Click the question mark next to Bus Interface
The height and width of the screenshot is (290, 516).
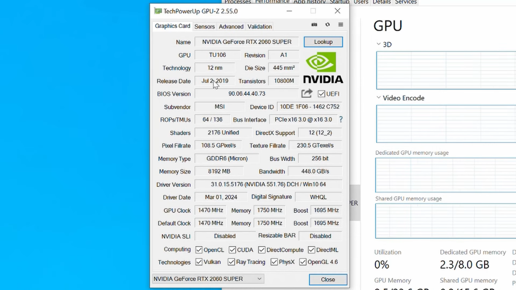point(341,119)
